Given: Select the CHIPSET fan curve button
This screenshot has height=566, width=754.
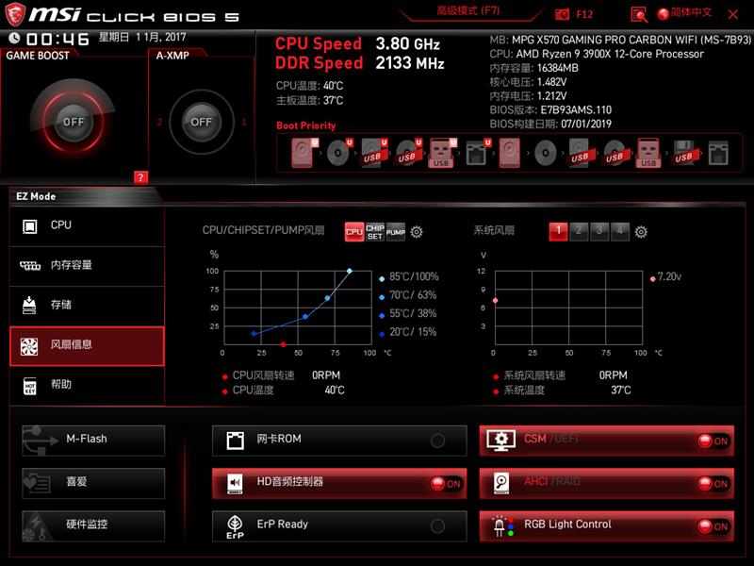Looking at the screenshot, I should 376,229.
